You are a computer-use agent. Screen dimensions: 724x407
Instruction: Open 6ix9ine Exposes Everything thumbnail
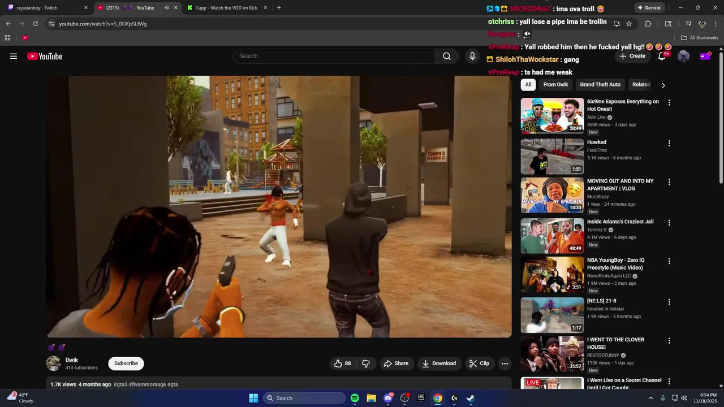[552, 116]
